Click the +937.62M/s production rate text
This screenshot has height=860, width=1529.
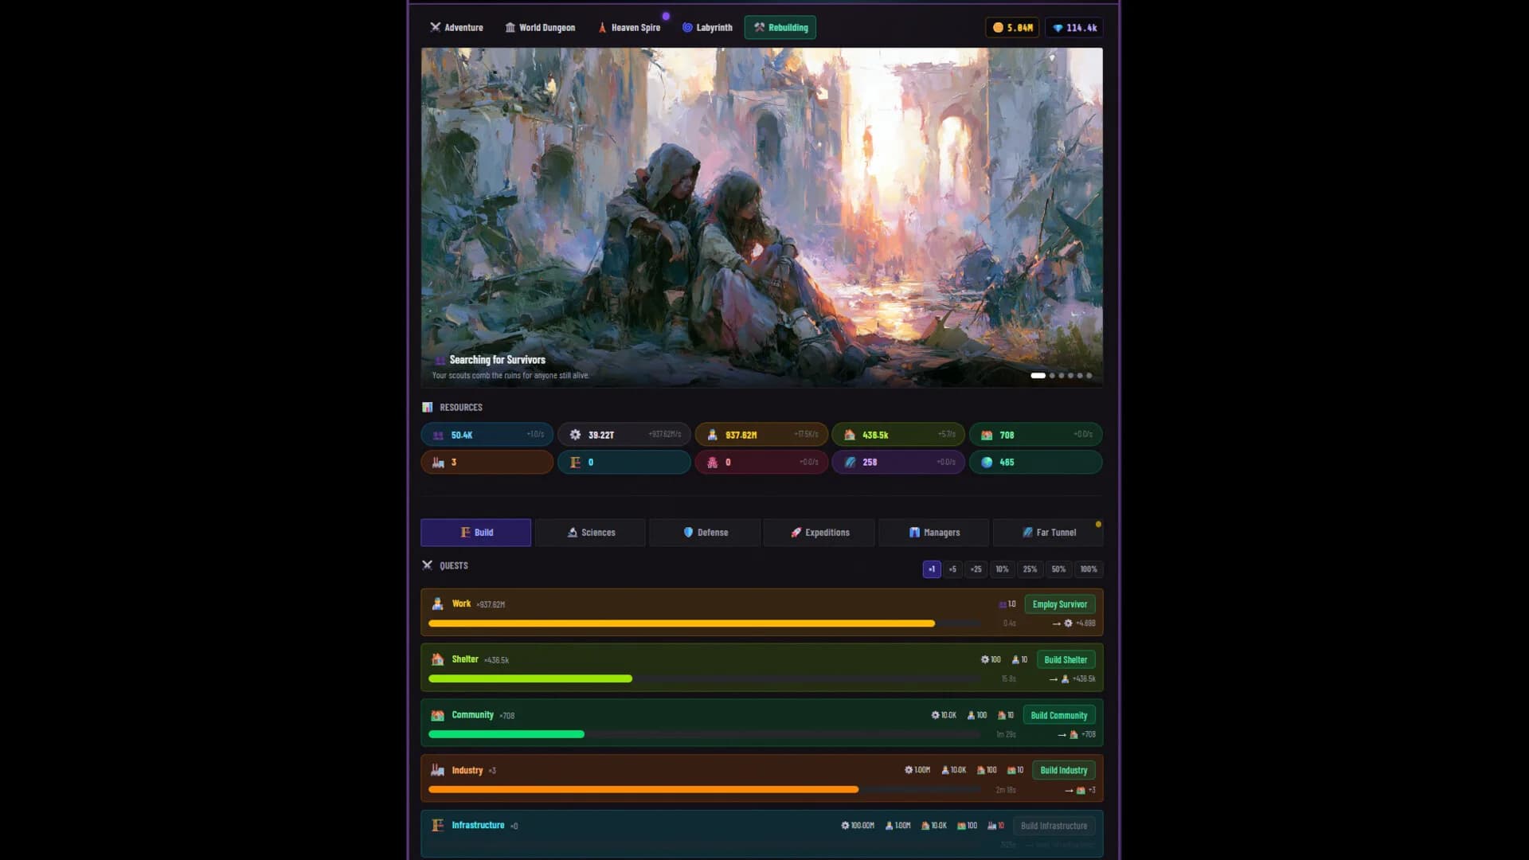pos(665,435)
